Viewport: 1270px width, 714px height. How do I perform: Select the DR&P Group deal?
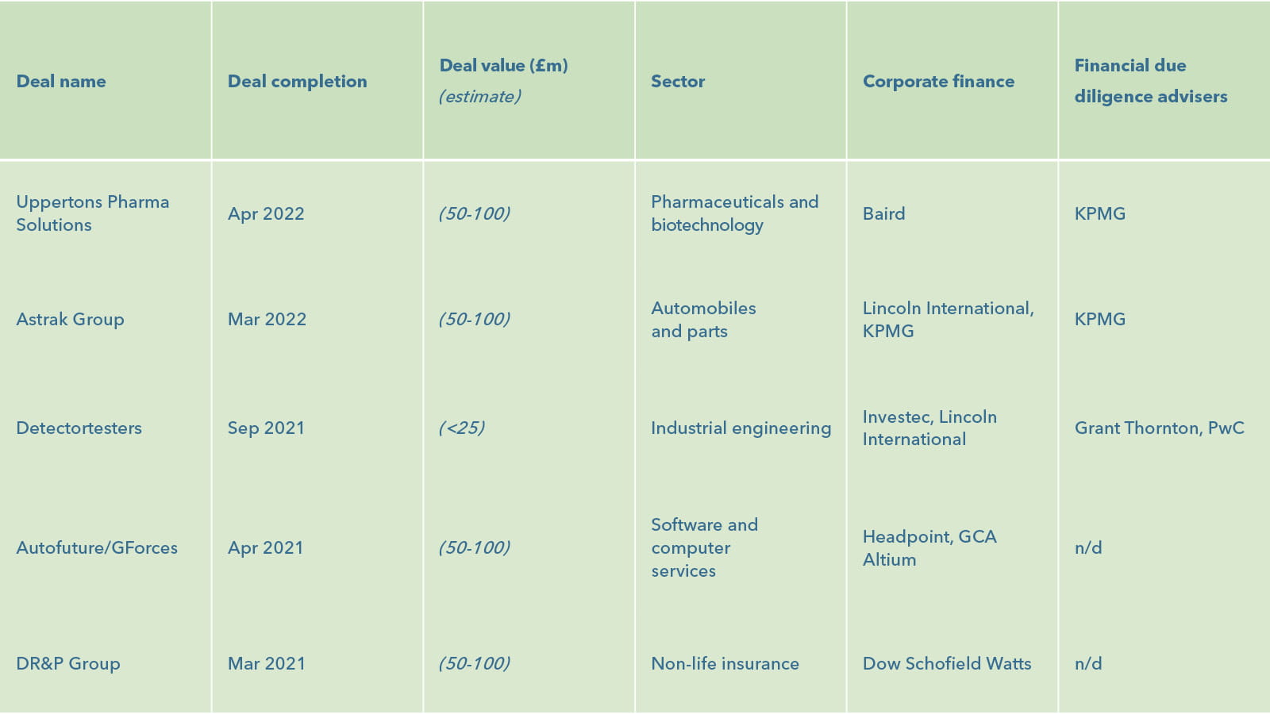68,663
